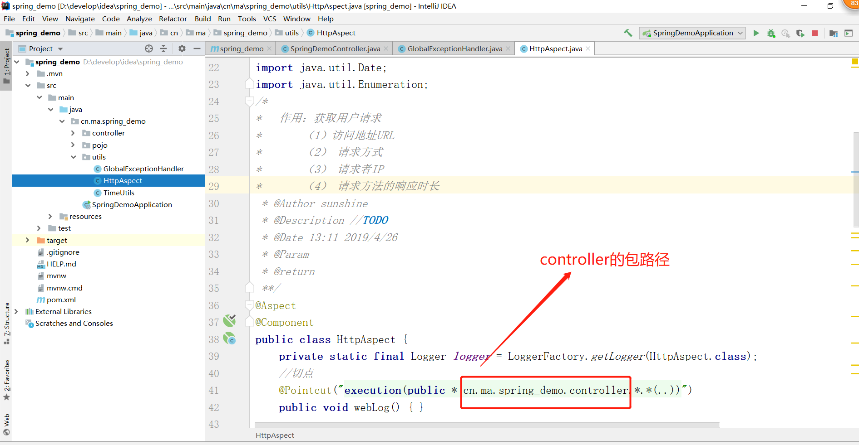859x445 pixels.
Task: Collapse all in Project panel
Action: [163, 48]
